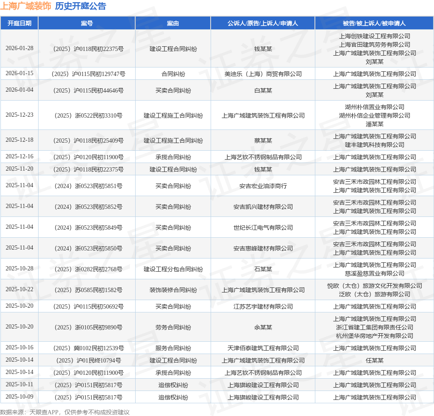Screen dimensions: 434x416
Task: Select date cell 2025-11-20
Action: (x=19, y=169)
